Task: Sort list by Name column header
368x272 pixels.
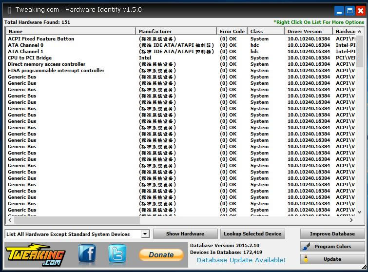Action: pos(71,32)
